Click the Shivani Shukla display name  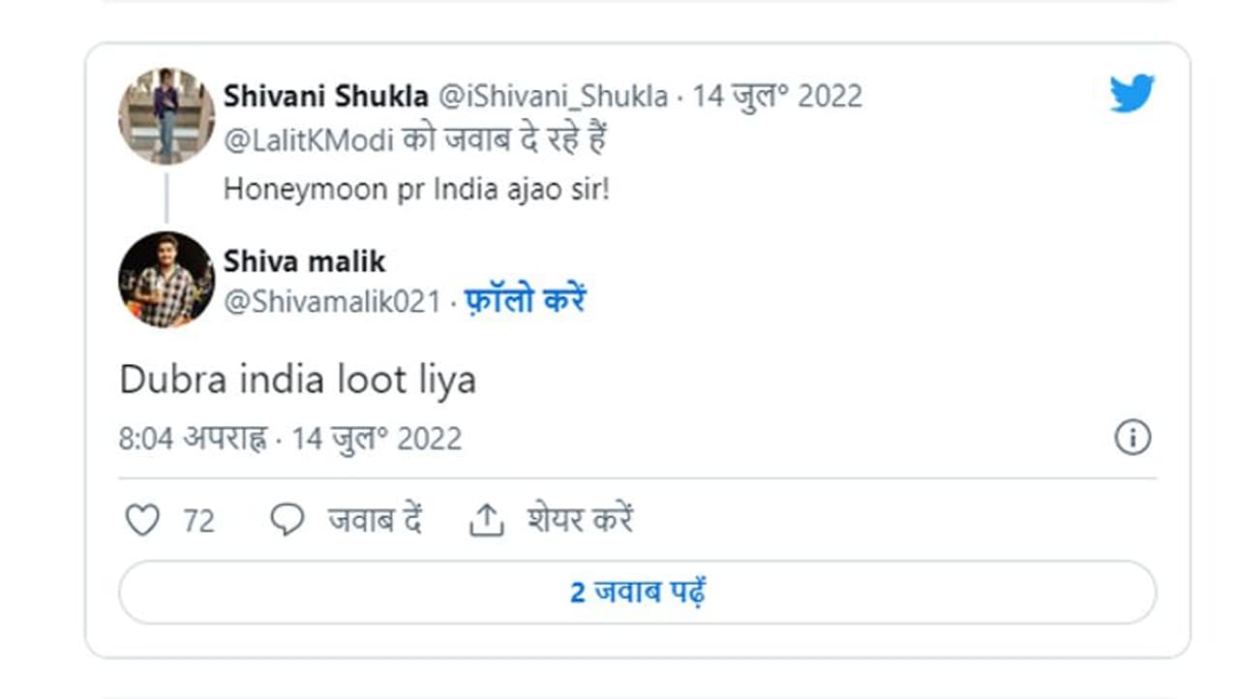click(x=325, y=96)
